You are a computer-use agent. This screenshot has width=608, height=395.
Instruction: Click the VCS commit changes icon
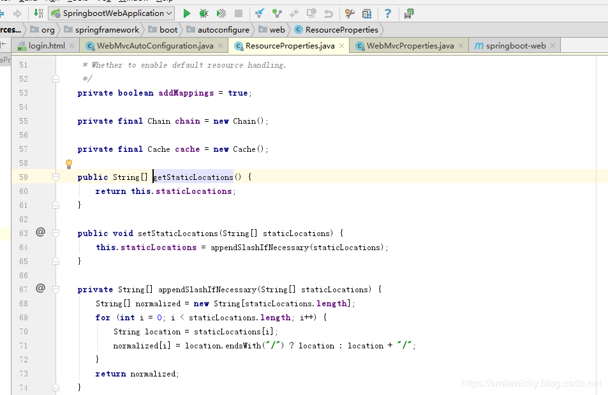point(277,13)
